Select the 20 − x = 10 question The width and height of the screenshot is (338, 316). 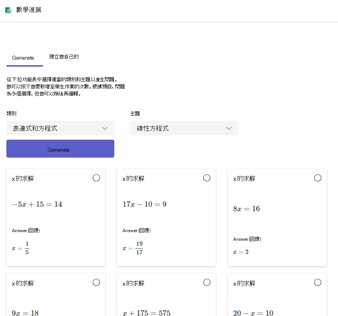coord(317,282)
